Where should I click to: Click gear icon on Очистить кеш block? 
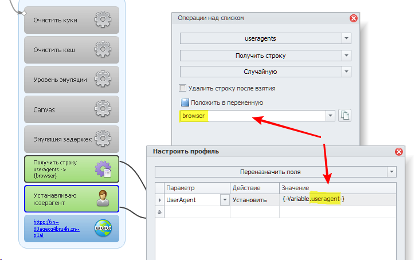coord(103,49)
